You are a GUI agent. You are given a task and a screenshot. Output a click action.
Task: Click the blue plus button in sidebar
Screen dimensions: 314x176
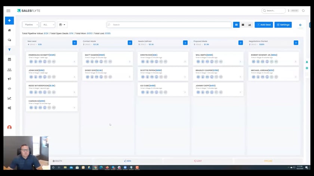point(9,20)
